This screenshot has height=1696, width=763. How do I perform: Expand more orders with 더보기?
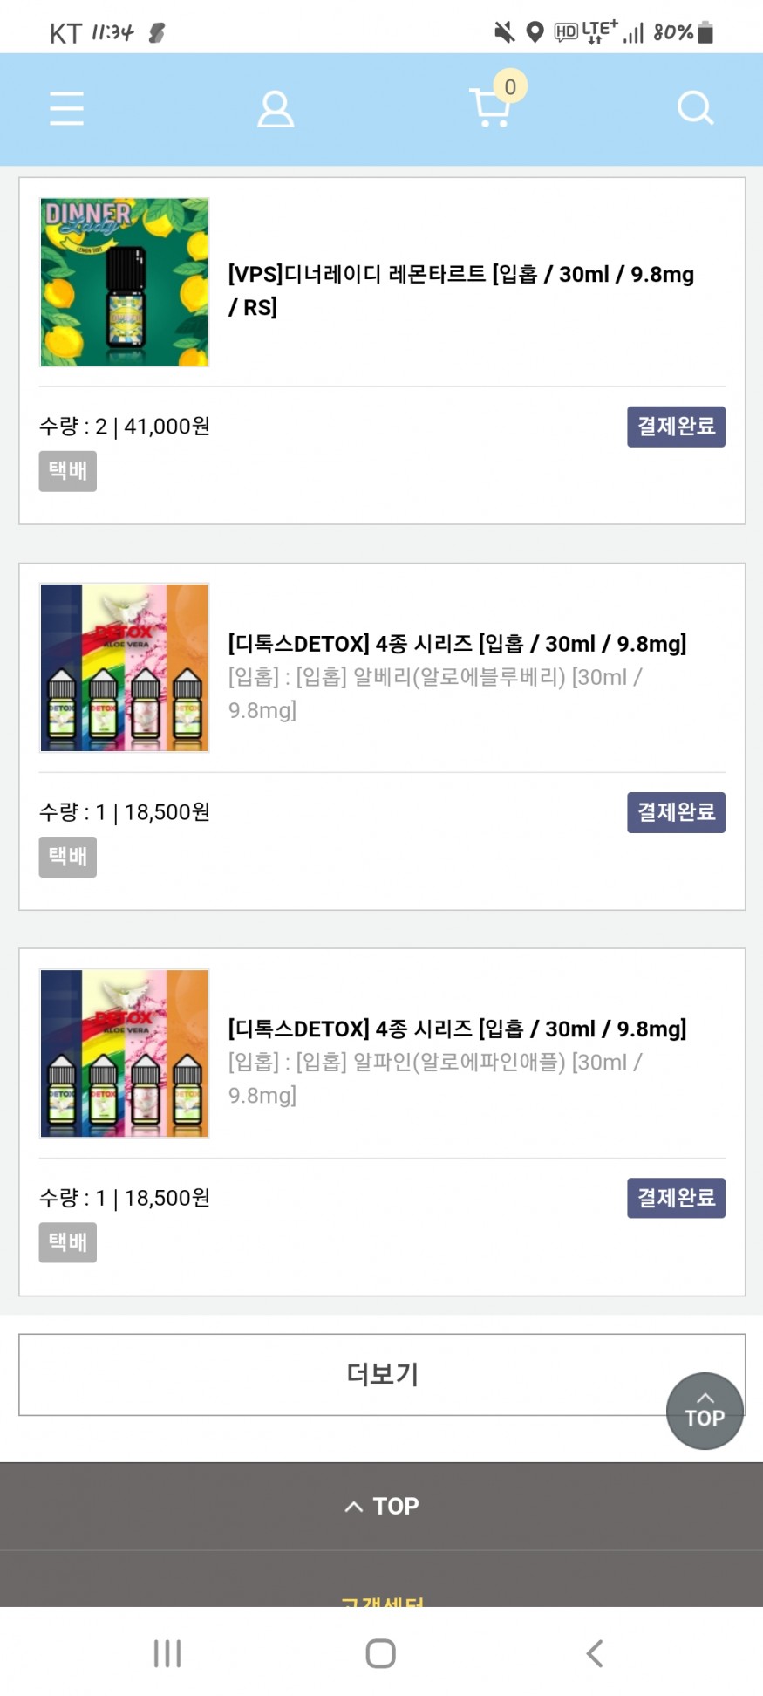(382, 1374)
